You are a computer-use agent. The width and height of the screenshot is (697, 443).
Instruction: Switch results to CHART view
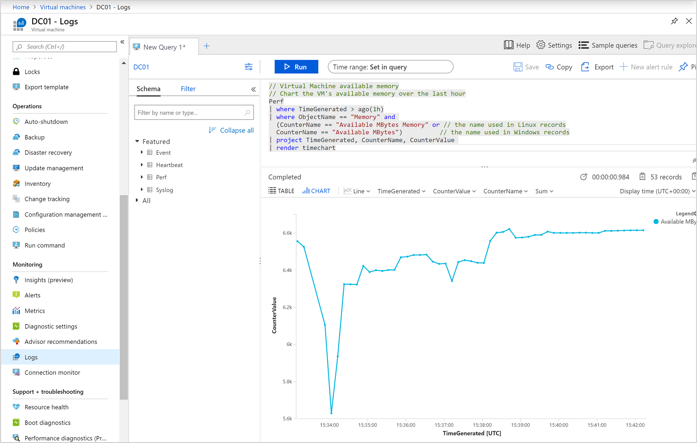[x=316, y=191]
